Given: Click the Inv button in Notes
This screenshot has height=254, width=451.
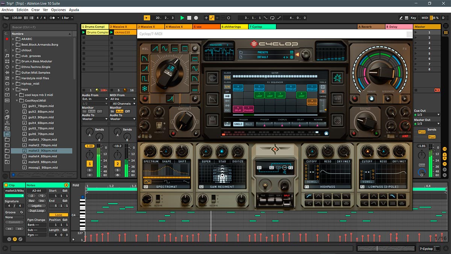Looking at the screenshot, I should tap(42, 201).
